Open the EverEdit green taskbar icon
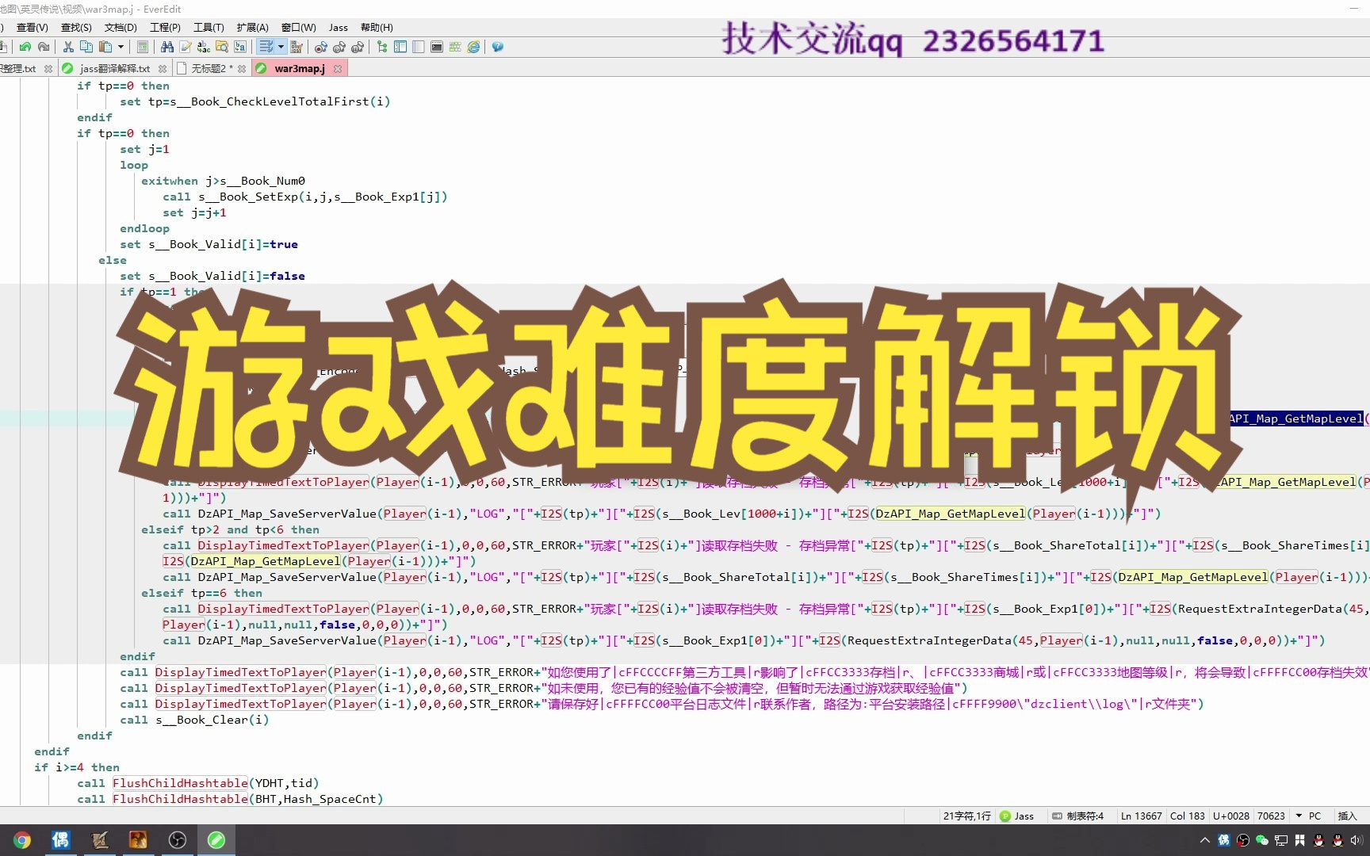Image resolution: width=1370 pixels, height=856 pixels. 216,840
